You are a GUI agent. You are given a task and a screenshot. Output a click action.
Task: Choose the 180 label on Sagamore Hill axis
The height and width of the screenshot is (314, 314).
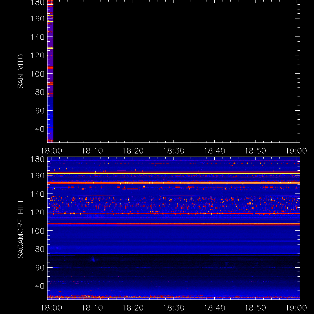pos(37,159)
